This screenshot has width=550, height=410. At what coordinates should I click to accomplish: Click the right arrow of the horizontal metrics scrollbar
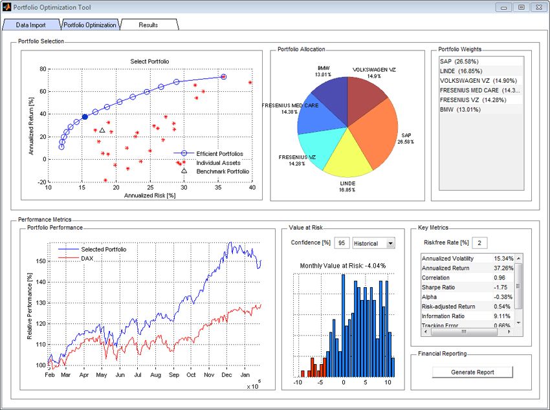[509, 331]
